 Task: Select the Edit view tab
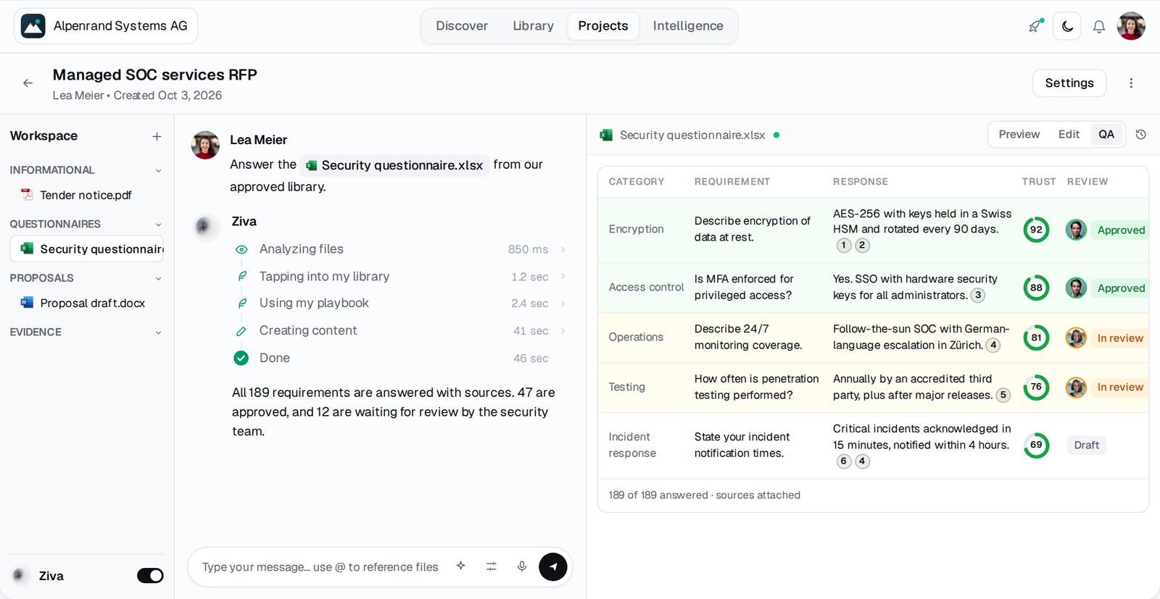click(x=1069, y=135)
